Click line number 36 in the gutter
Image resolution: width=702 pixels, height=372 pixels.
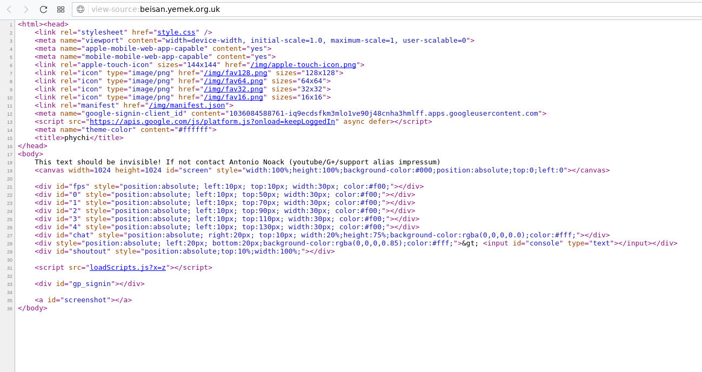[x=10, y=309]
